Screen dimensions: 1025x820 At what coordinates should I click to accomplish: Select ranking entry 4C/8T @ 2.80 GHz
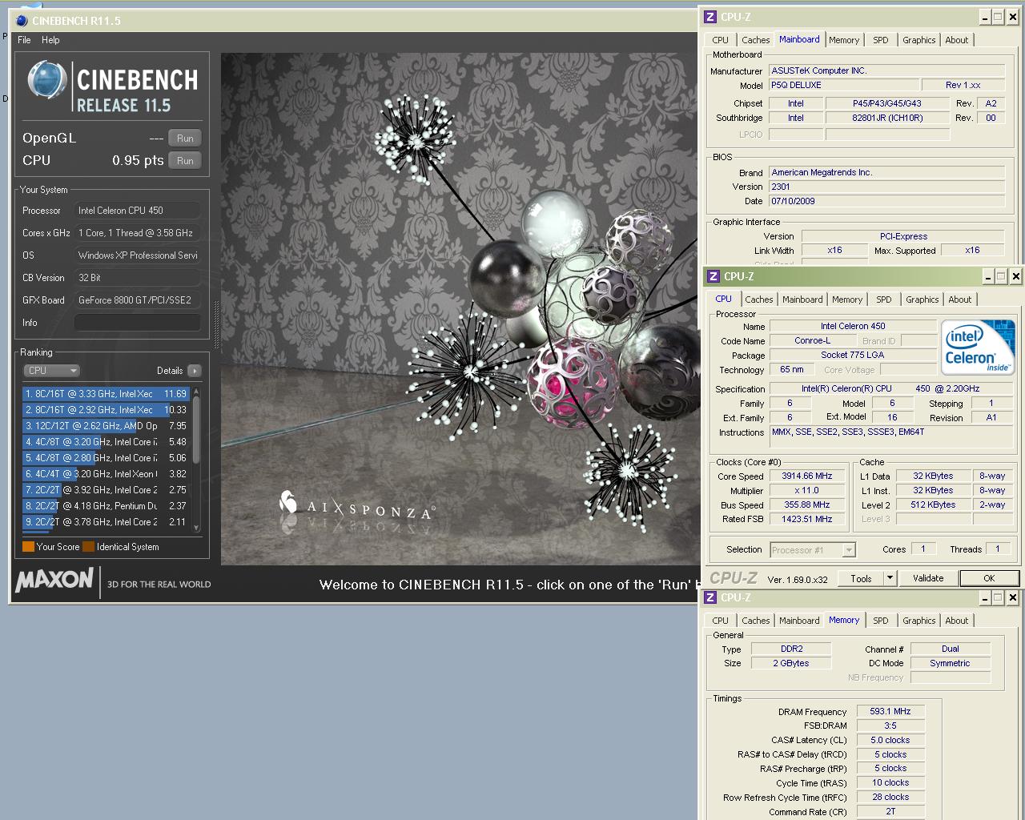point(106,458)
